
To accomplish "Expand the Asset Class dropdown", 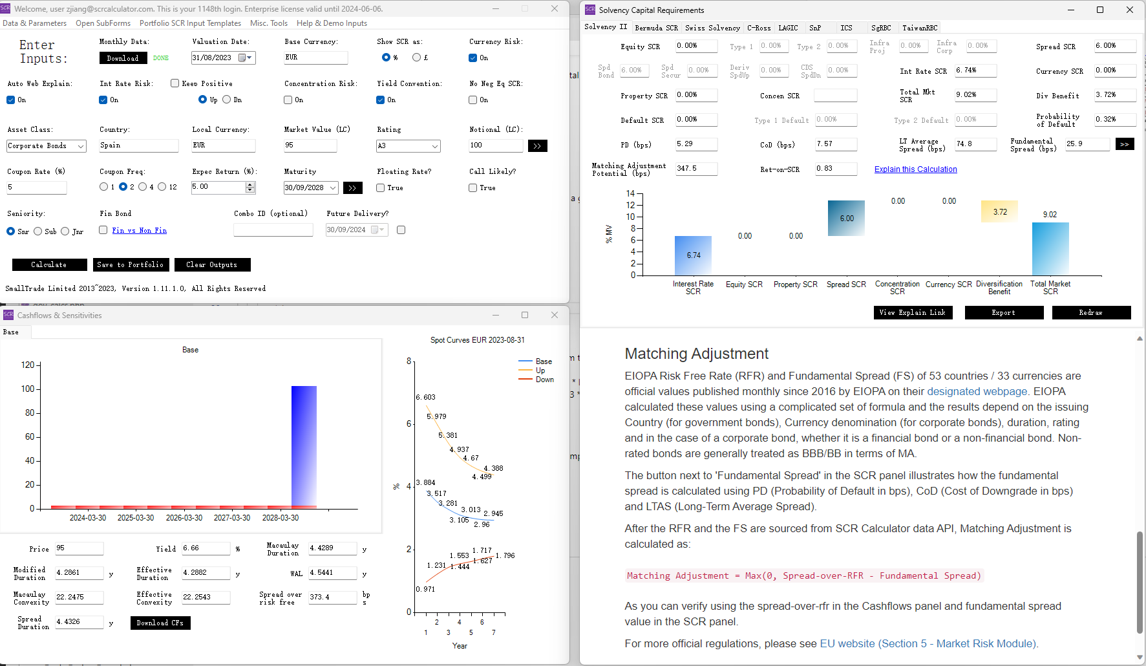I will tap(81, 146).
